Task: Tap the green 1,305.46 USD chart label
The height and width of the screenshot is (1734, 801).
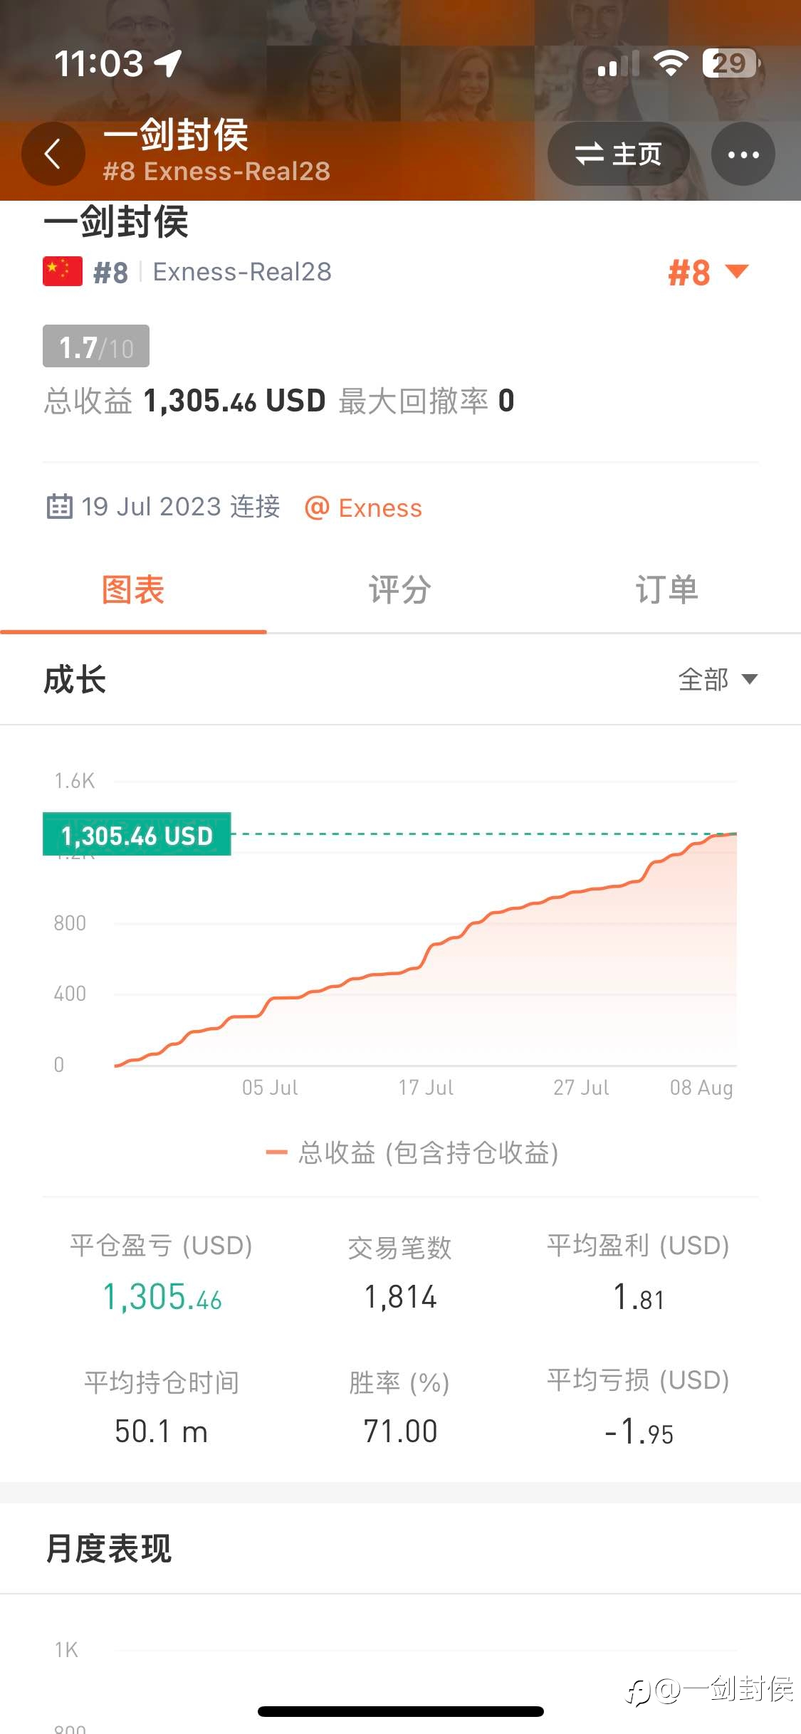Action: point(137,835)
